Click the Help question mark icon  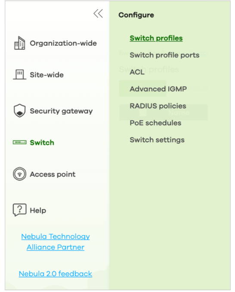pyautogui.click(x=19, y=210)
